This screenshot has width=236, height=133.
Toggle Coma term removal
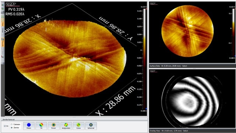click(x=79, y=126)
